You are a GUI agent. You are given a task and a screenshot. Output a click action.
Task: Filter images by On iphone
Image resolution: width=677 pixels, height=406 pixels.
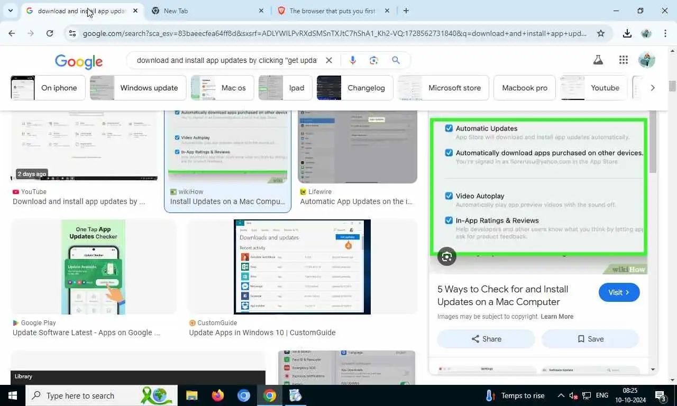tap(48, 88)
